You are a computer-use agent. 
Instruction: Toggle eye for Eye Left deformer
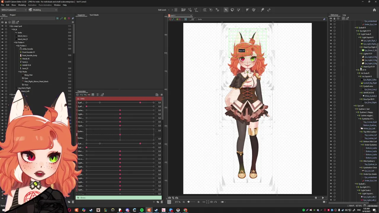tap(331, 106)
